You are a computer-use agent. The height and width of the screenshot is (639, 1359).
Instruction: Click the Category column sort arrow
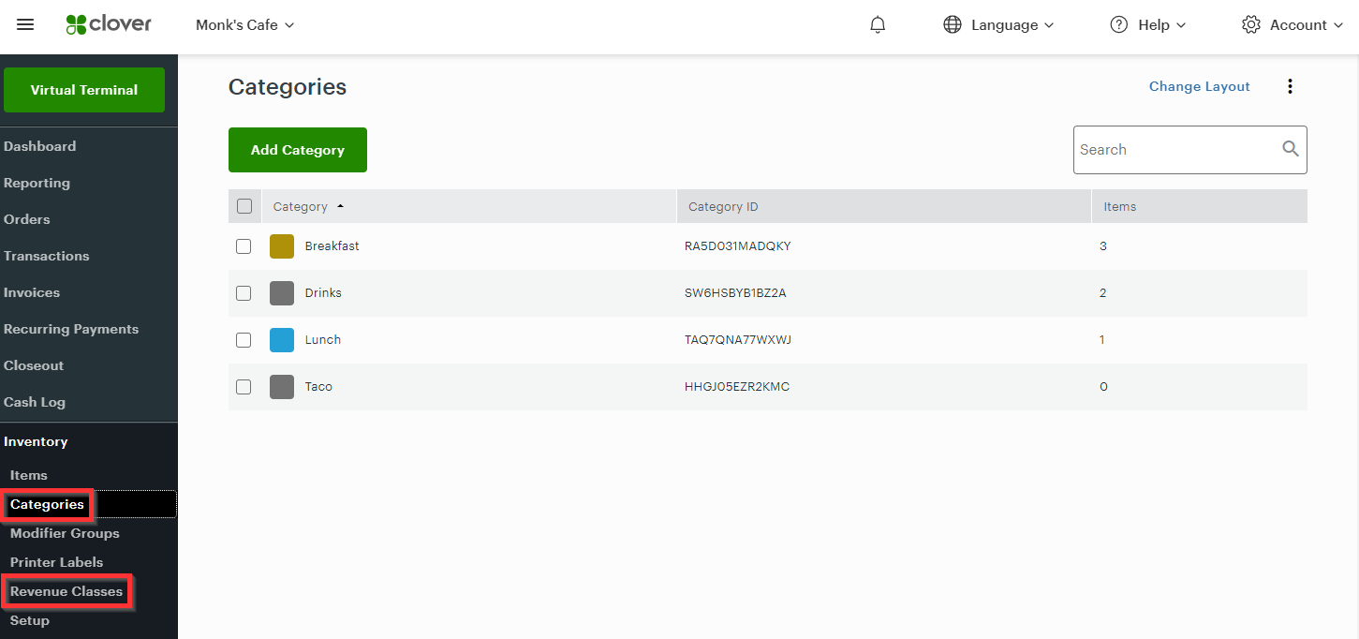pos(340,206)
